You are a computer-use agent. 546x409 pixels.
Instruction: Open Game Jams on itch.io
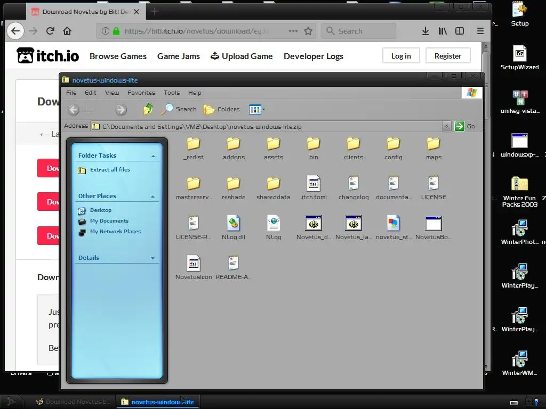(178, 56)
